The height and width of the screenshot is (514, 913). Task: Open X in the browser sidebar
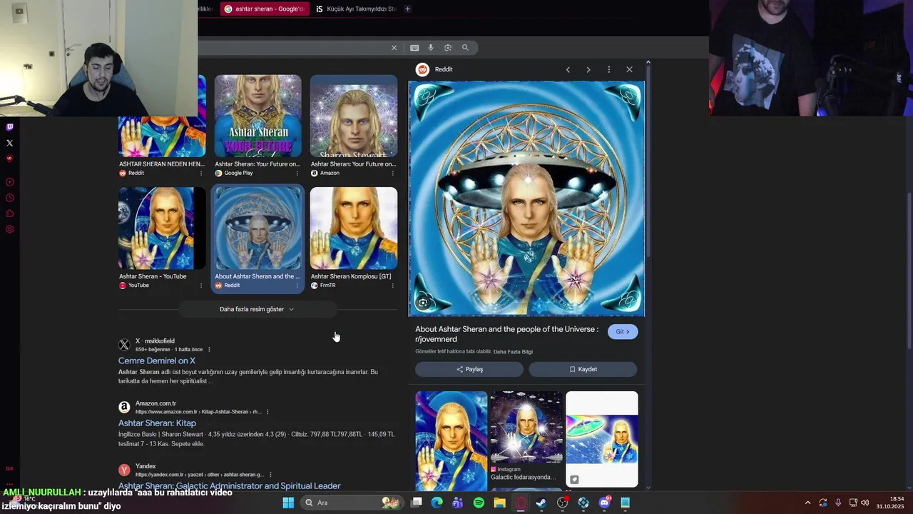pos(10,143)
